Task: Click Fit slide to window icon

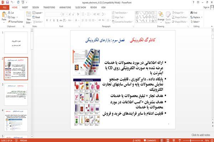Action: [212, 140]
